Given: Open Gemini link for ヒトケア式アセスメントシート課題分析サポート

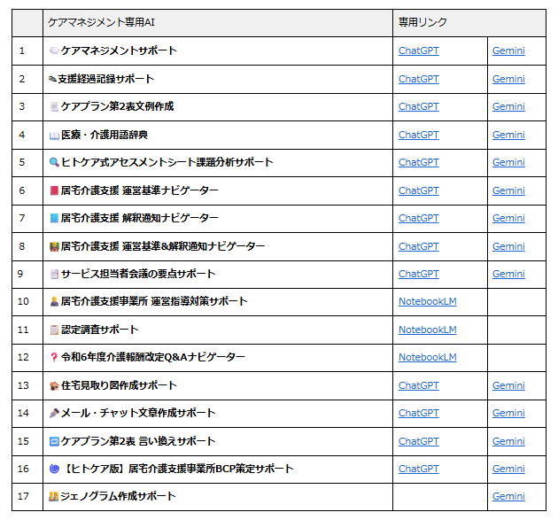Looking at the screenshot, I should point(508,162).
